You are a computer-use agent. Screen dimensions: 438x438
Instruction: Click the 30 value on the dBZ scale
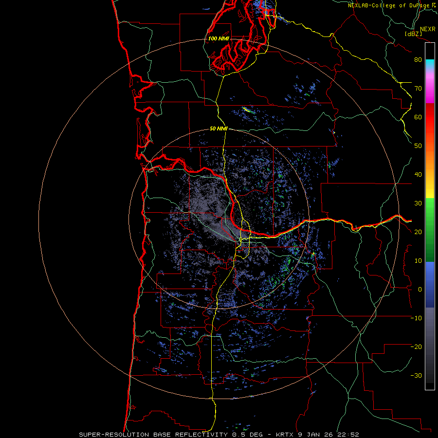418,203
